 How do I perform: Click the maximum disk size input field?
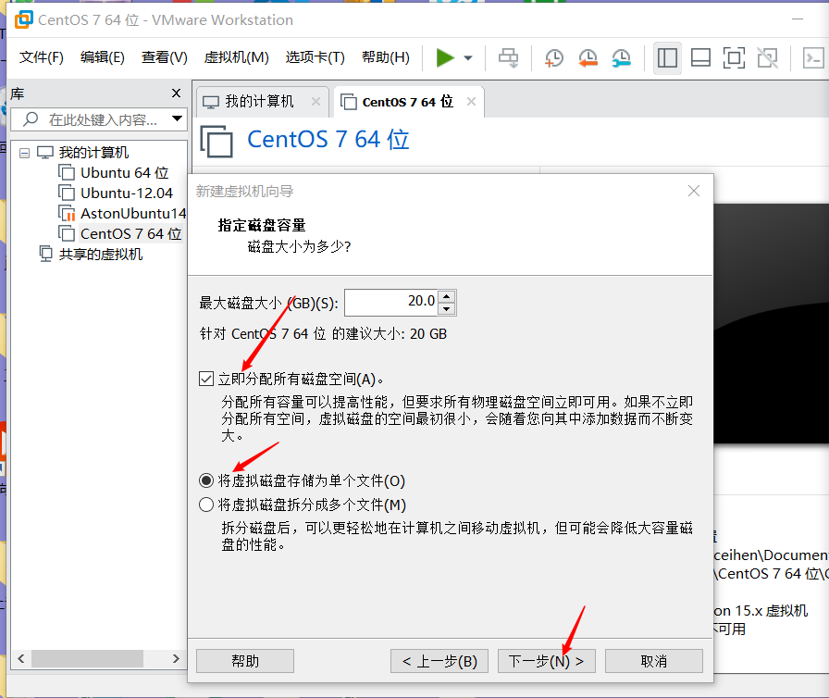(391, 303)
